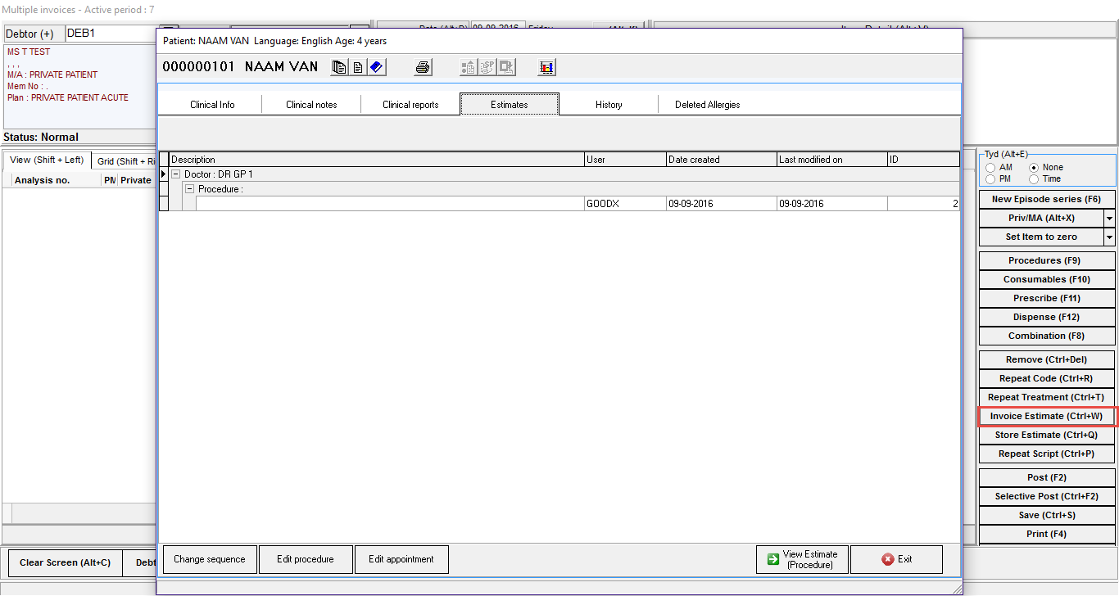Screen dimensions: 1119x596
Task: Switch to the Clinical notes tab
Action: point(311,105)
